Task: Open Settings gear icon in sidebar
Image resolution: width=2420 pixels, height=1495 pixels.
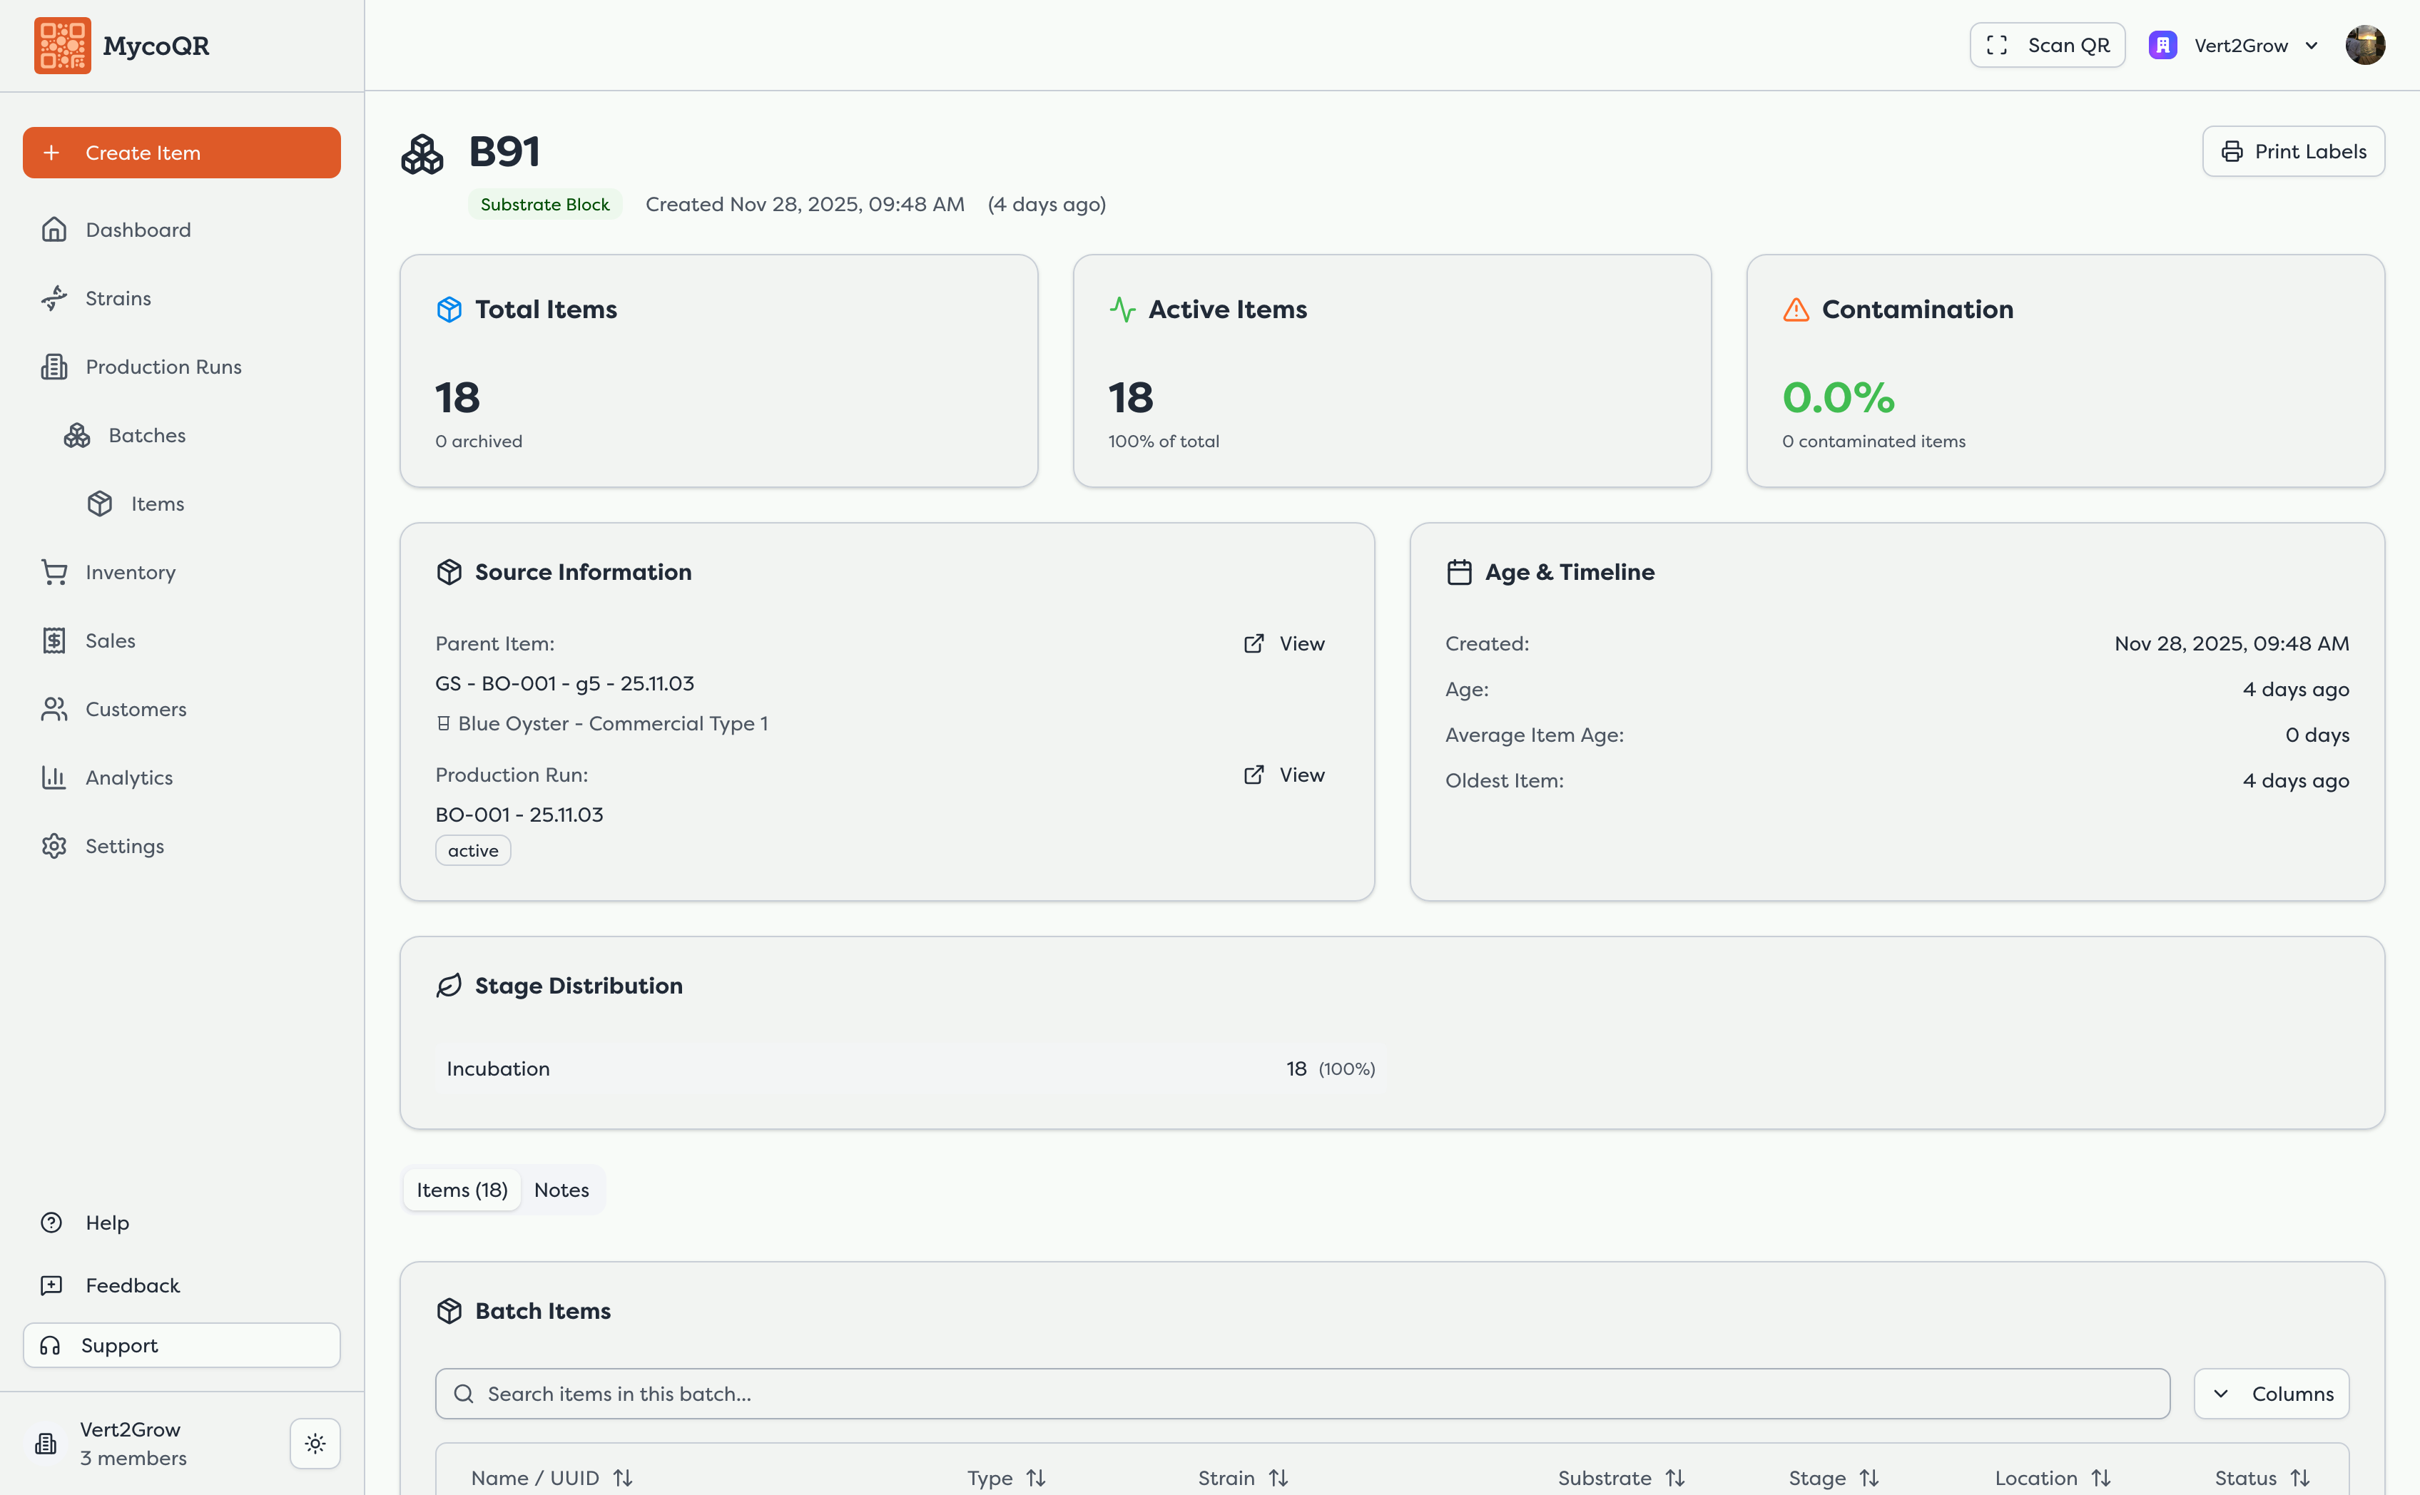Action: (x=54, y=847)
